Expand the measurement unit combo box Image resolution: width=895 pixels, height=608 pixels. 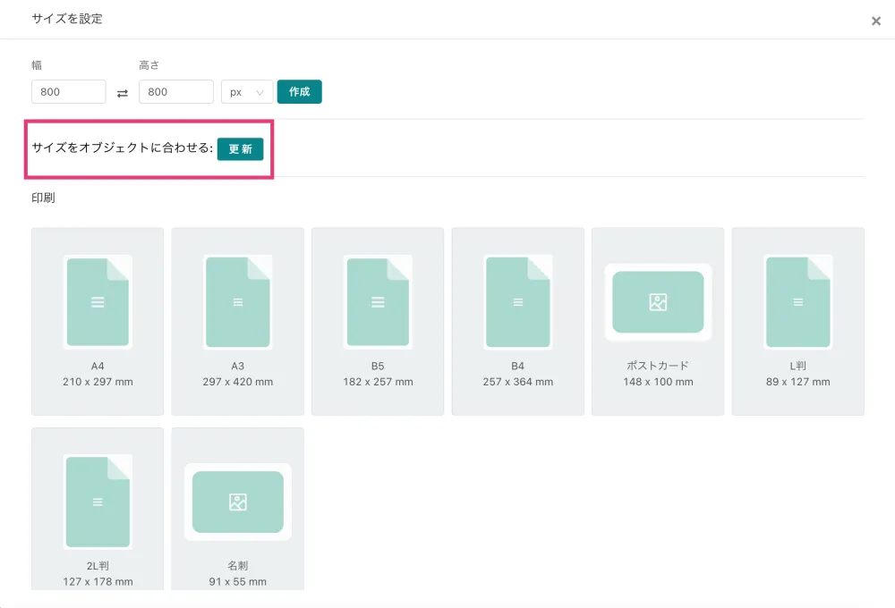(x=247, y=92)
